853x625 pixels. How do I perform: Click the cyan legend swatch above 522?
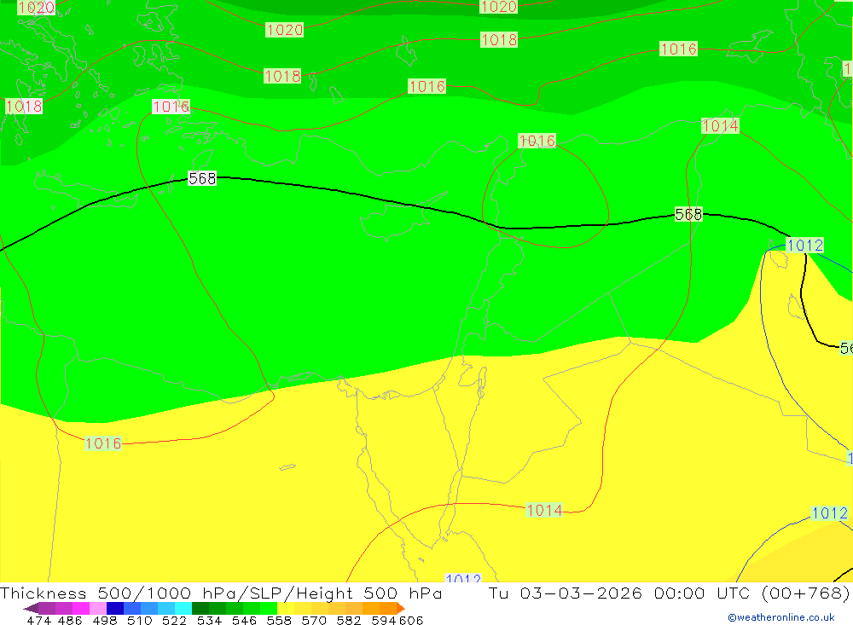(x=183, y=608)
